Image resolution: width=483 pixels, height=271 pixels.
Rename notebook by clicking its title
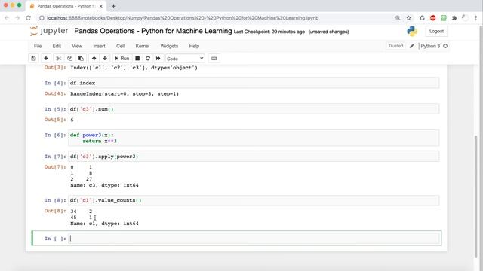click(x=152, y=31)
